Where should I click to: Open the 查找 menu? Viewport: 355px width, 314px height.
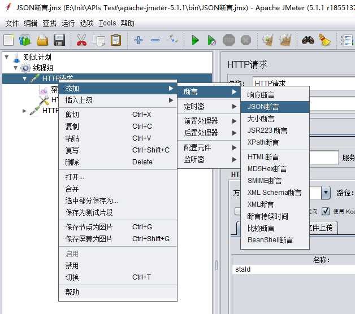point(49,23)
